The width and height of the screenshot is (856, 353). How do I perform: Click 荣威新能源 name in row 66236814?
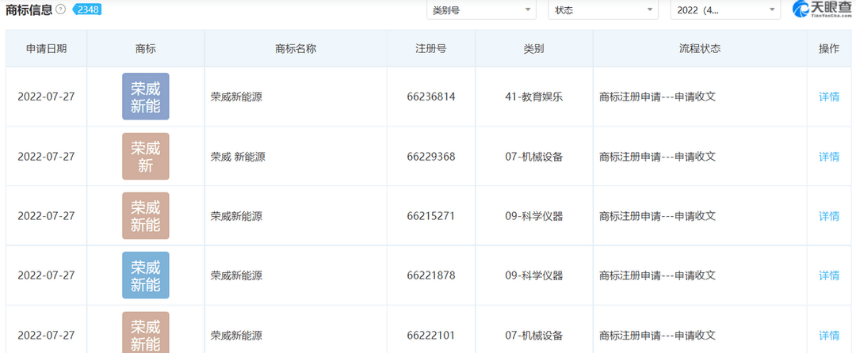point(236,97)
